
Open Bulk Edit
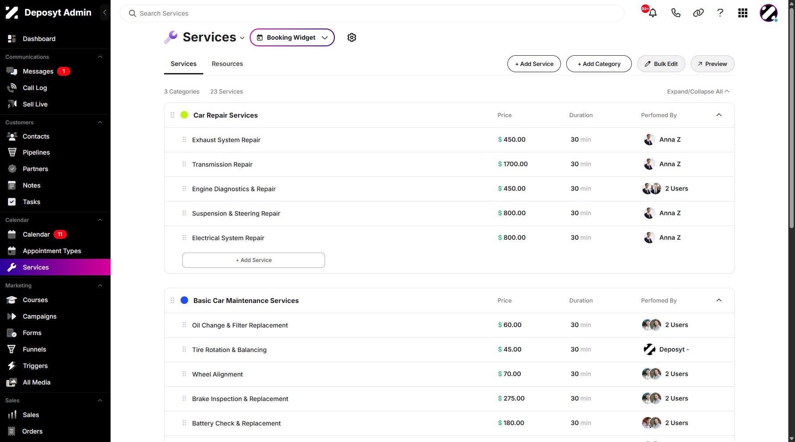(661, 64)
